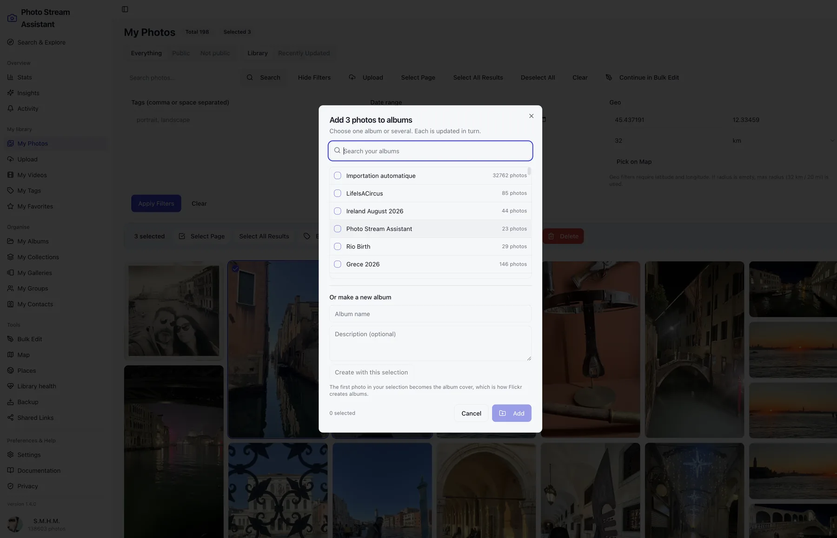This screenshot has height=538, width=837.
Task: Open My Groups people icon
Action: pyautogui.click(x=10, y=288)
